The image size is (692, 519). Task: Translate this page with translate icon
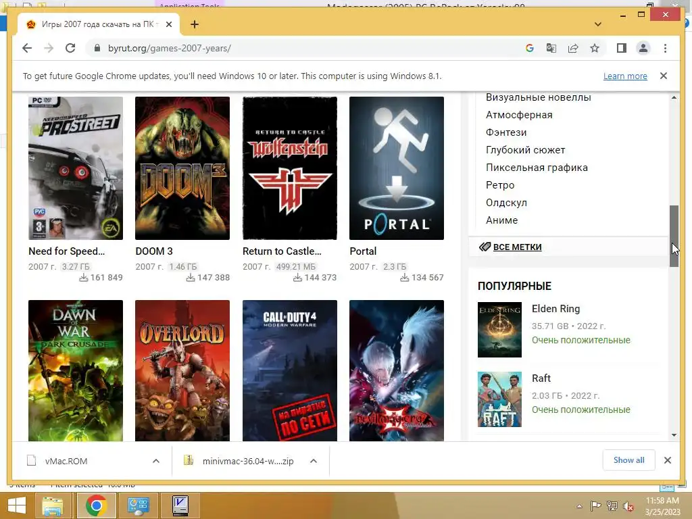[x=551, y=48]
